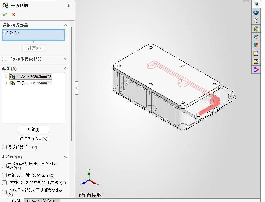
Task: Expand 干渉1 - 7080.5mm^3 result
Action: coord(6,76)
